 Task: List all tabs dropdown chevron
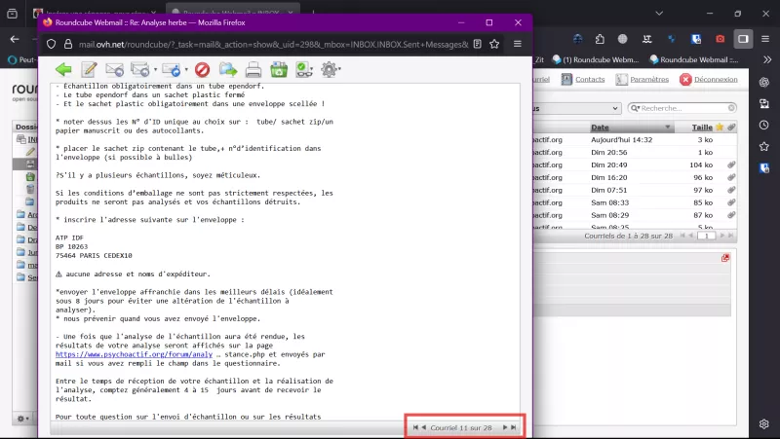click(x=659, y=14)
